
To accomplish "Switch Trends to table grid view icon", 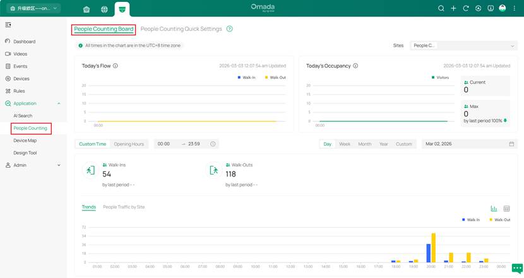I will [x=506, y=209].
